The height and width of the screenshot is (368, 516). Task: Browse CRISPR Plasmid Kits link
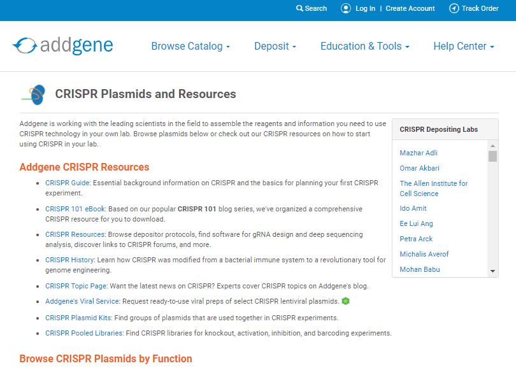coord(78,318)
